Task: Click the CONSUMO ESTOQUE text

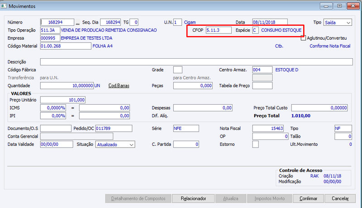Action: [x=281, y=30]
